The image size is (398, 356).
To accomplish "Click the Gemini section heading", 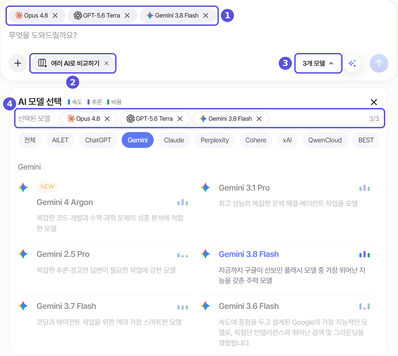I will coord(29,167).
